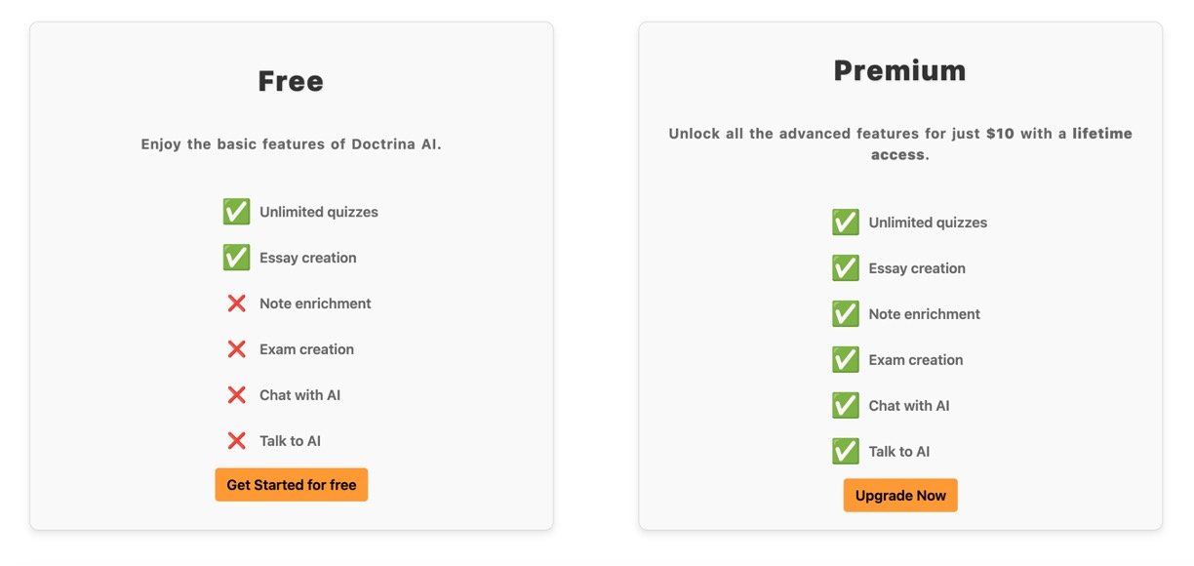Click green check beside Premium Note enrichment
1194x566 pixels.
click(846, 314)
